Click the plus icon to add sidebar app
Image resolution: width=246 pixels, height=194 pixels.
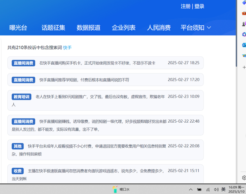point(244,67)
